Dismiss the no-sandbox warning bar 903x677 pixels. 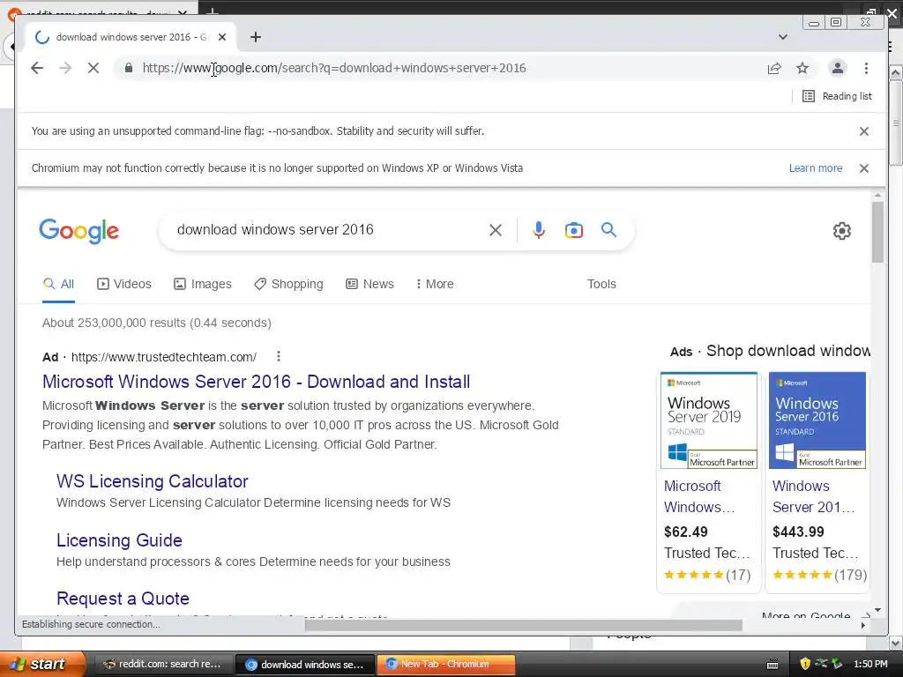click(x=864, y=131)
